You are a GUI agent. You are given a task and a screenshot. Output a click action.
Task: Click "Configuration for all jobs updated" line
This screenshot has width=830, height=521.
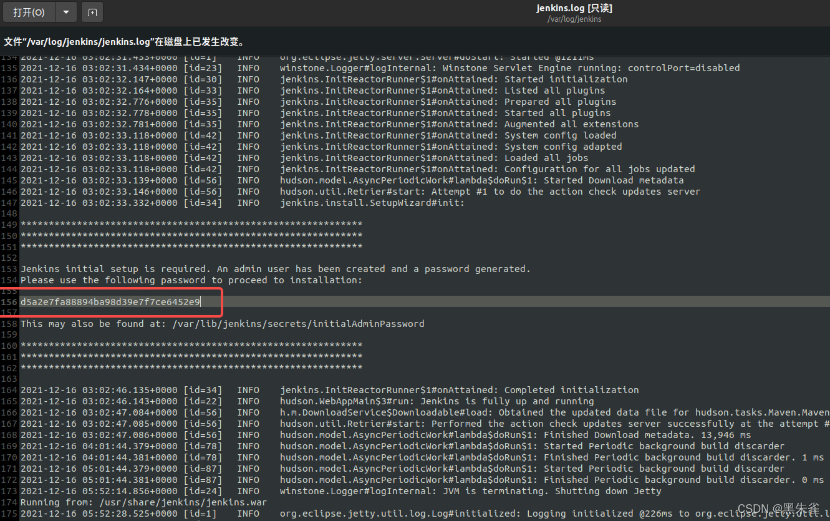(x=358, y=169)
